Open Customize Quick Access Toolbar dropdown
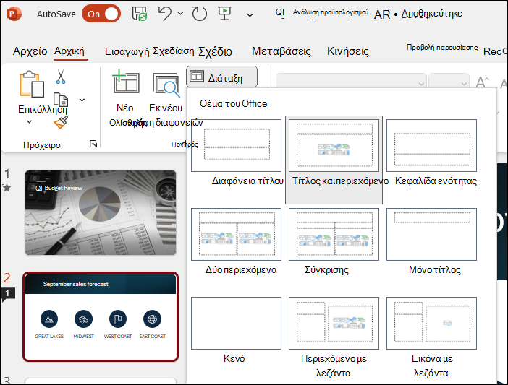 (250, 14)
